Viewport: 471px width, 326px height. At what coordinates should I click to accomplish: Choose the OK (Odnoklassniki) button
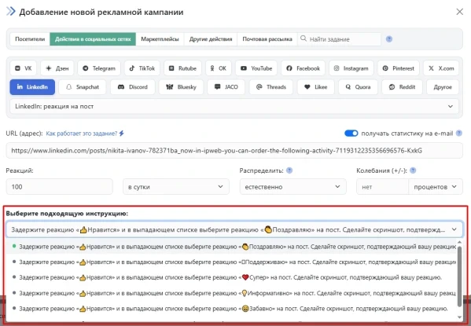(x=219, y=68)
